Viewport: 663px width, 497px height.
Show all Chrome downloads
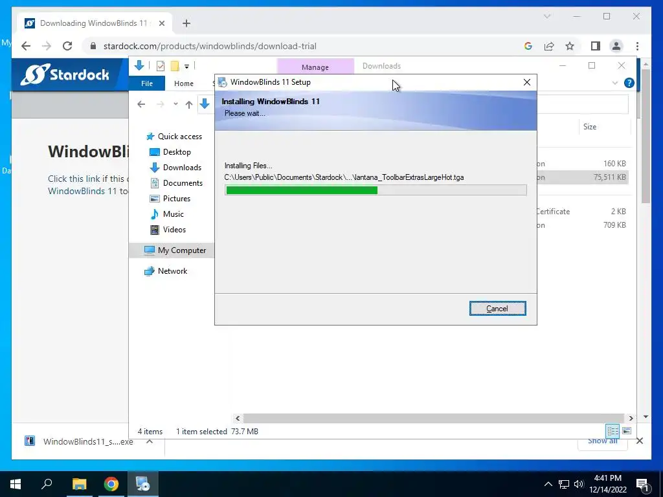pos(603,441)
